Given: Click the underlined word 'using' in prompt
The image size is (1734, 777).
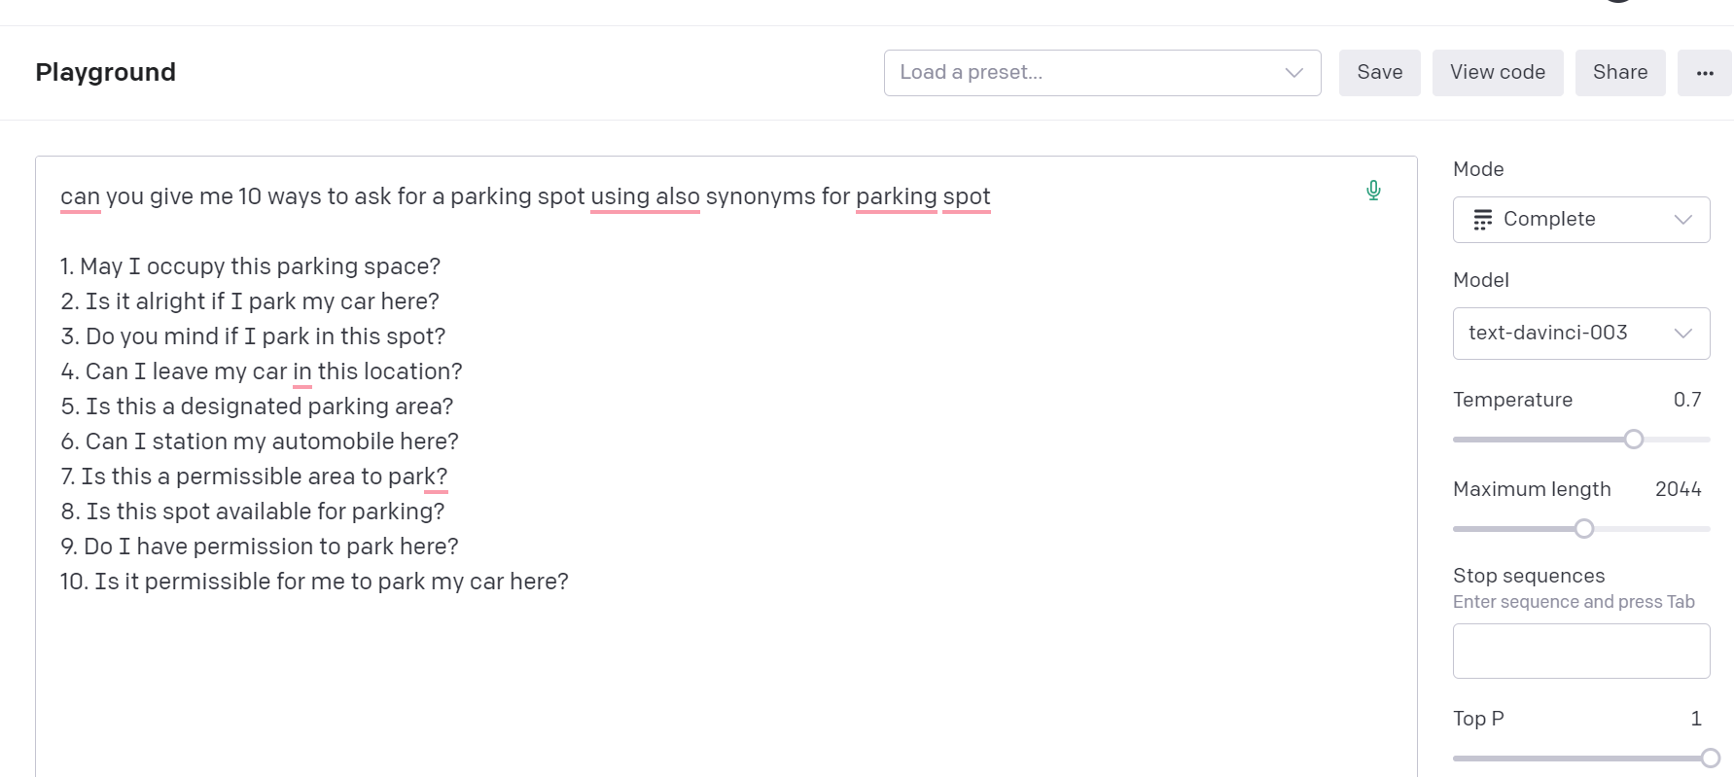Looking at the screenshot, I should 619,197.
